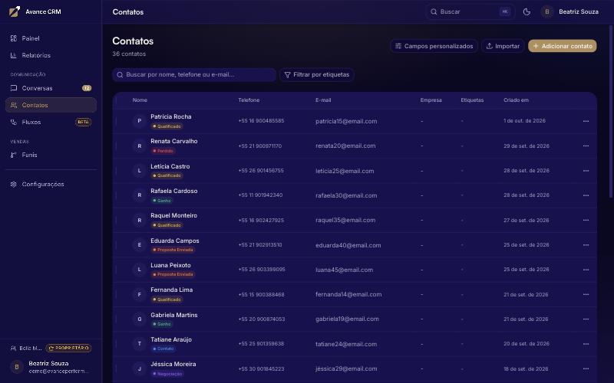
Task: Select Contatos in sidebar
Action: [51, 105]
